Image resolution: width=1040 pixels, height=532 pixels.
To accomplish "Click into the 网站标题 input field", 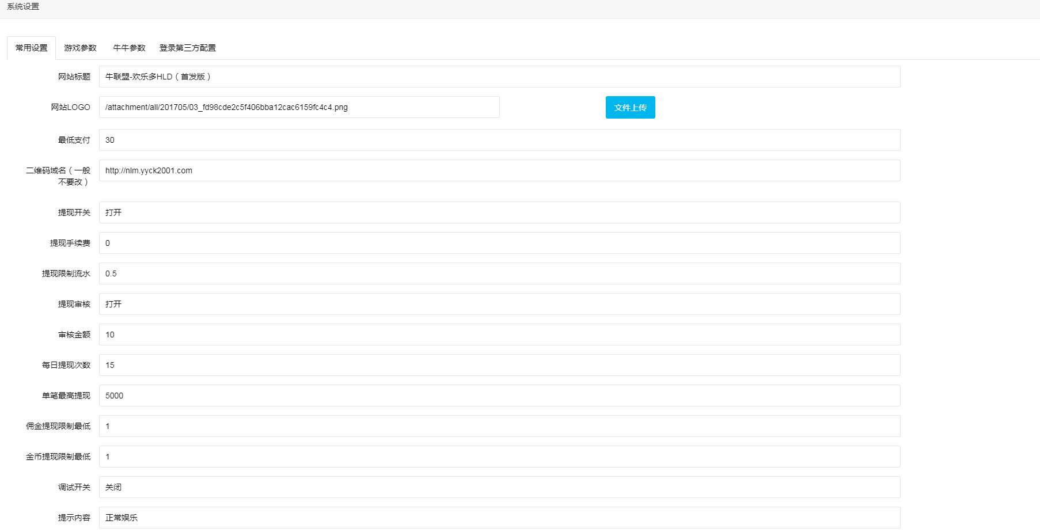I will click(x=499, y=77).
